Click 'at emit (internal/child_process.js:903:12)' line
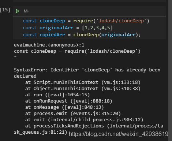The width and height of the screenshot is (172, 141). pyautogui.click(x=84, y=120)
